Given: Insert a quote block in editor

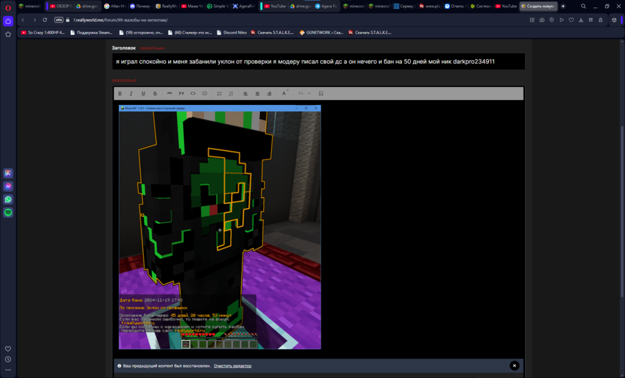Looking at the screenshot, I should tap(181, 94).
